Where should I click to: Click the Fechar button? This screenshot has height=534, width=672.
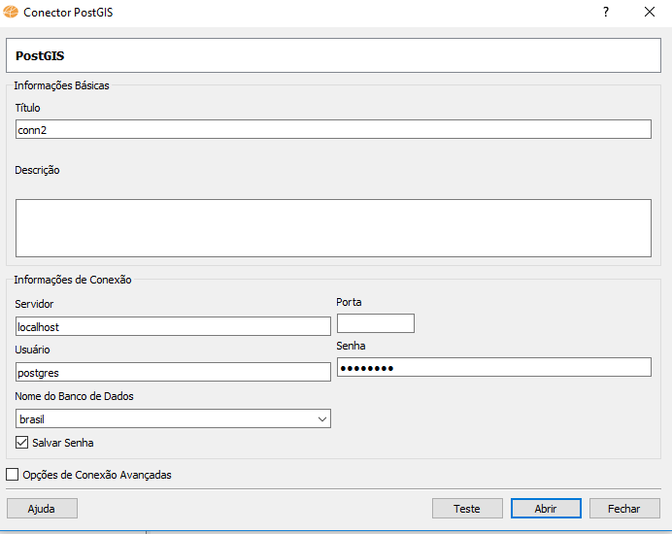coord(624,509)
